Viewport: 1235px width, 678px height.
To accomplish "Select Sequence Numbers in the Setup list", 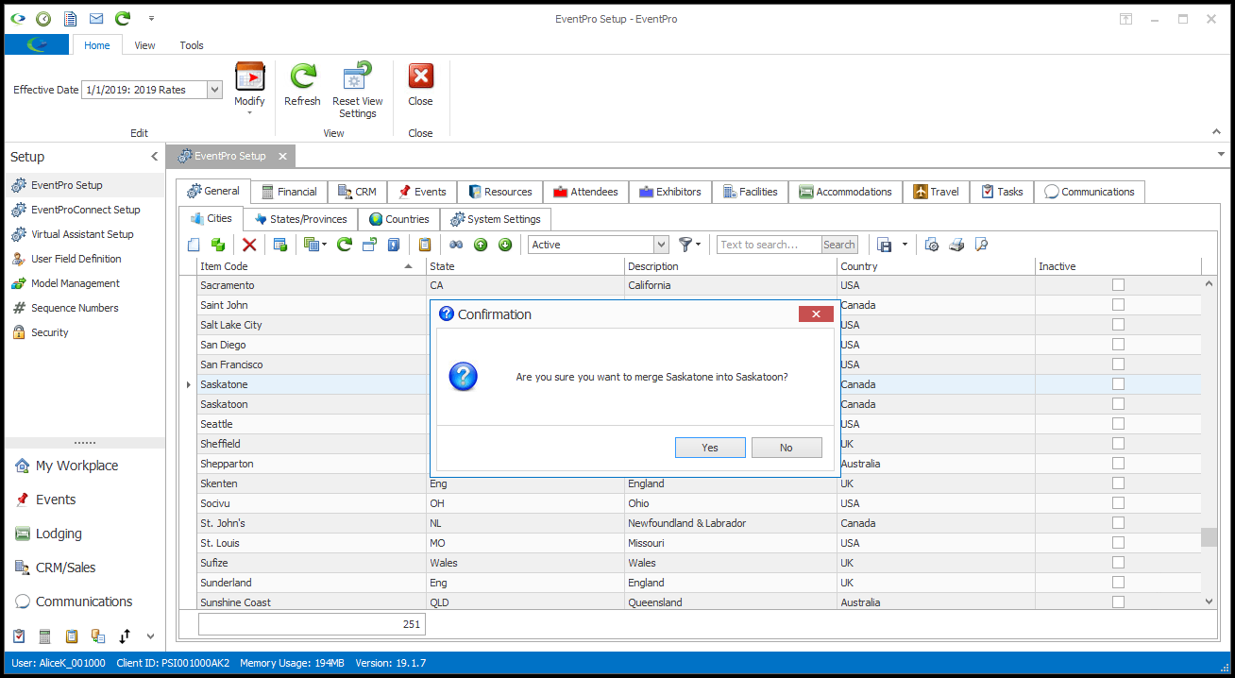I will point(75,308).
